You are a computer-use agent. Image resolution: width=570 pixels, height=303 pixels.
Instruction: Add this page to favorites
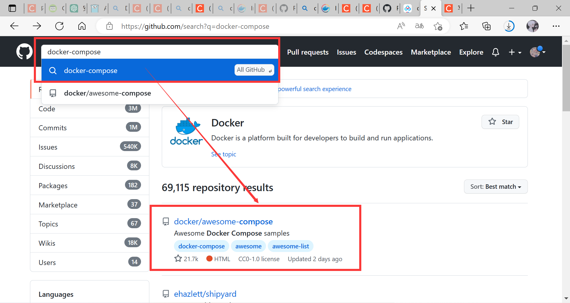tap(438, 26)
